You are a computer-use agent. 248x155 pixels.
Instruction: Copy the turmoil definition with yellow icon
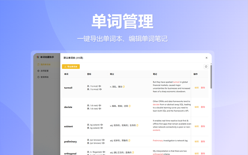(124, 87)
